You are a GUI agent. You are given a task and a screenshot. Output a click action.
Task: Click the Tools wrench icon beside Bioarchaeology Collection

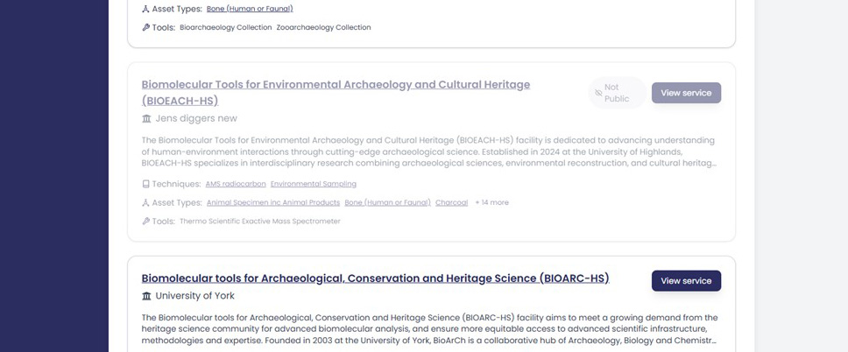pyautogui.click(x=146, y=27)
